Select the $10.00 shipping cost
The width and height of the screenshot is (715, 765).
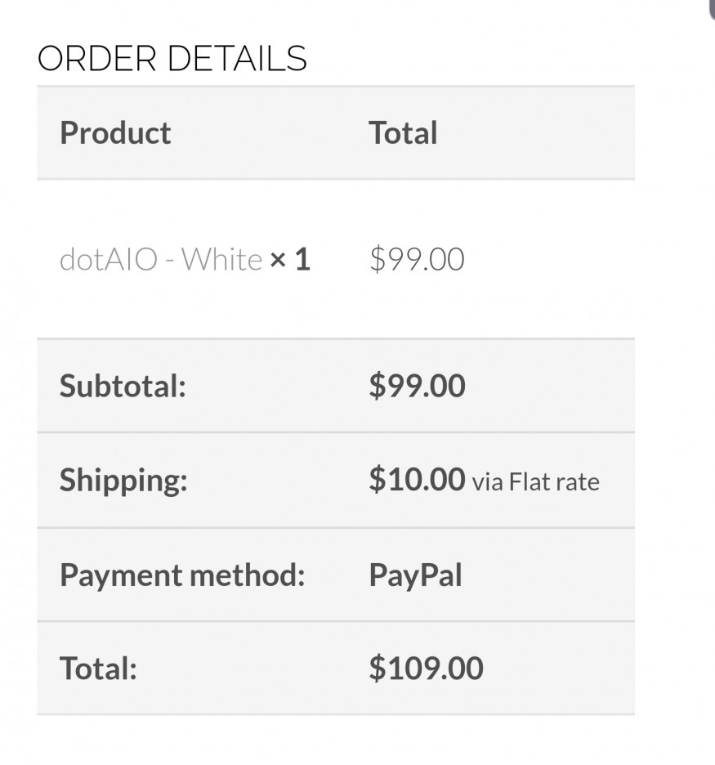click(417, 480)
